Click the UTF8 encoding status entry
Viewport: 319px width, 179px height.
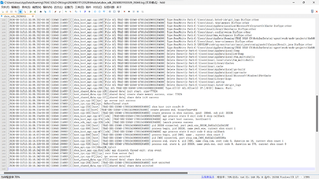tap(307, 177)
